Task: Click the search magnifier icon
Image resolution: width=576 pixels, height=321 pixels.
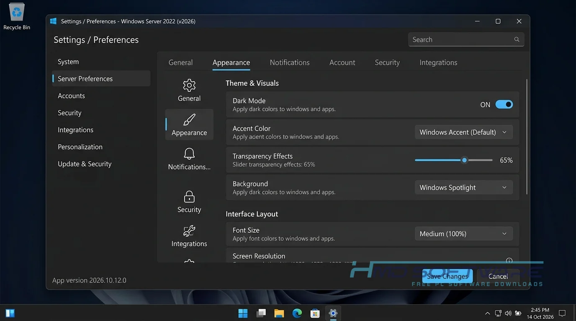Action: point(517,39)
